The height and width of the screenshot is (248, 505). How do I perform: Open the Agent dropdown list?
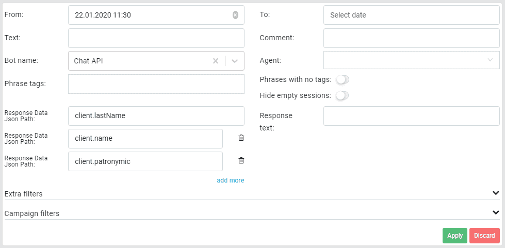[x=411, y=60]
